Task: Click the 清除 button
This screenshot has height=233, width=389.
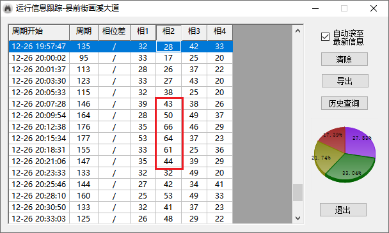Action: (x=344, y=59)
